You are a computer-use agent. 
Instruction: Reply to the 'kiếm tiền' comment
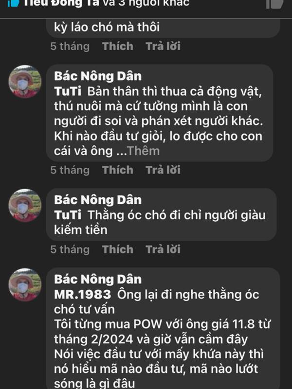pos(163,249)
